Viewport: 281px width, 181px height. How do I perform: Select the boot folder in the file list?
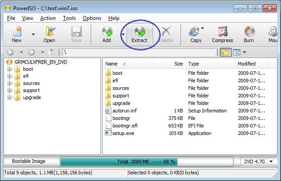coord(117,73)
